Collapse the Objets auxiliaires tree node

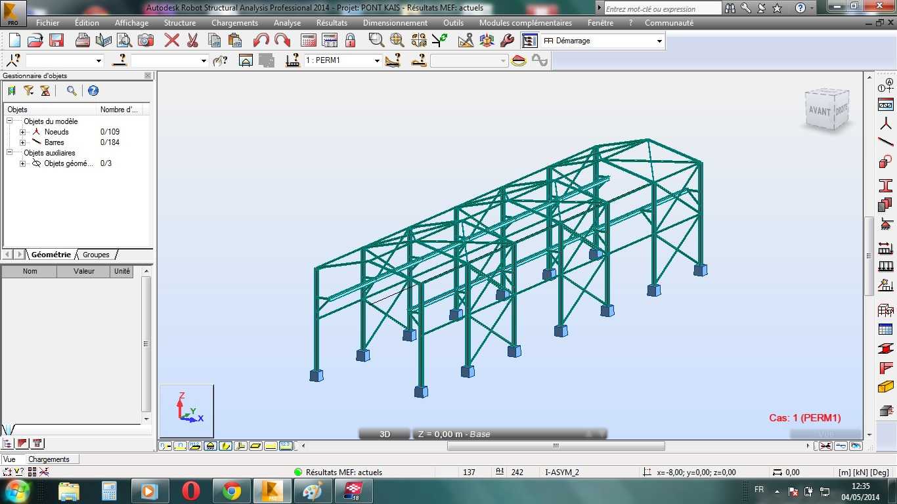point(10,153)
